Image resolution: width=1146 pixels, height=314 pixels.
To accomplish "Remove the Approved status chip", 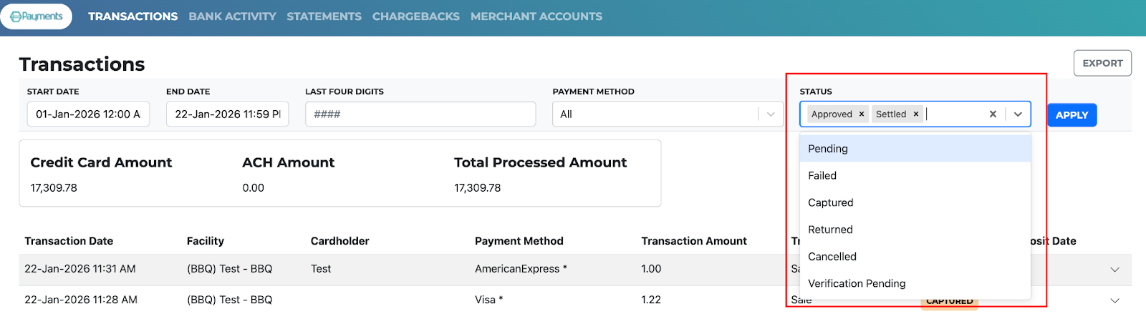I will [x=862, y=114].
